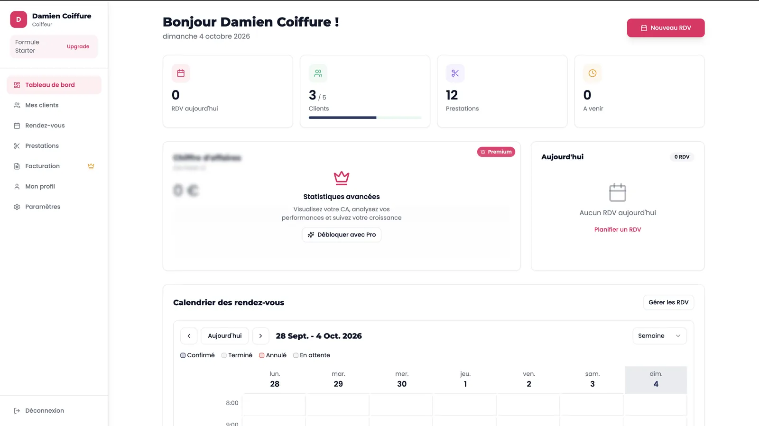Open Prestations in sidebar

tap(54, 146)
